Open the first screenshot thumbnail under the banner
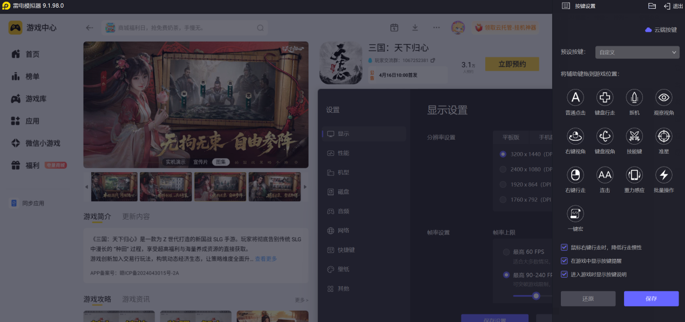The height and width of the screenshot is (322, 685). point(114,187)
